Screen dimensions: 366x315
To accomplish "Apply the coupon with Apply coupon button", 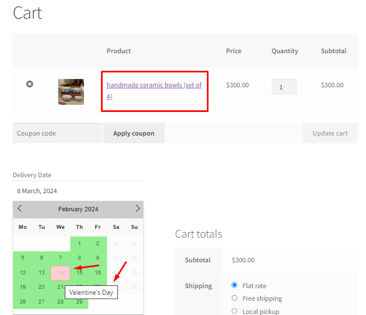I will coord(134,133).
